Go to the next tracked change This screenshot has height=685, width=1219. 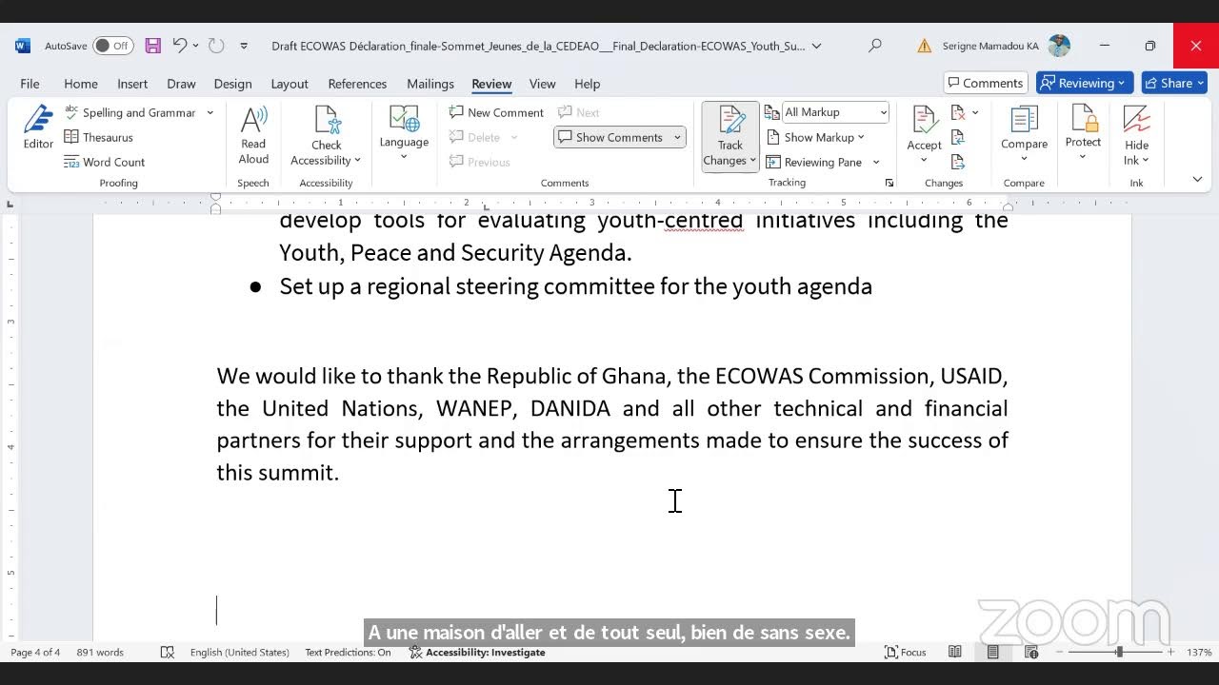(958, 162)
